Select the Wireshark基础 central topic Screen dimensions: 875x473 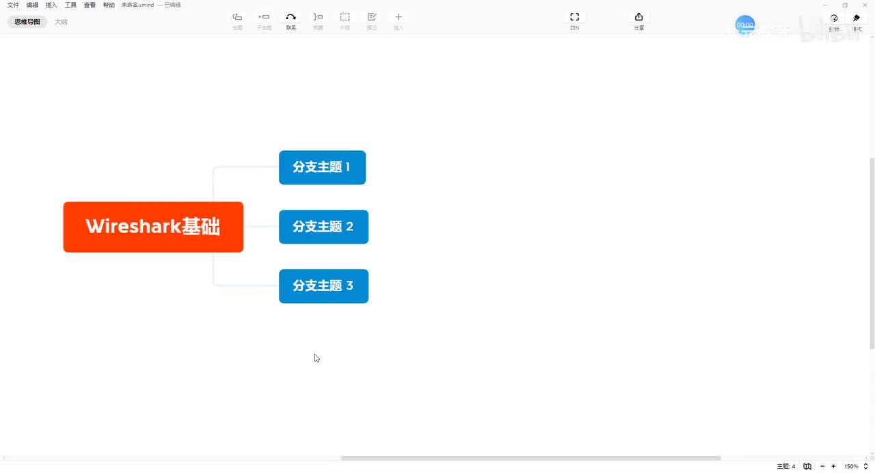(x=153, y=227)
